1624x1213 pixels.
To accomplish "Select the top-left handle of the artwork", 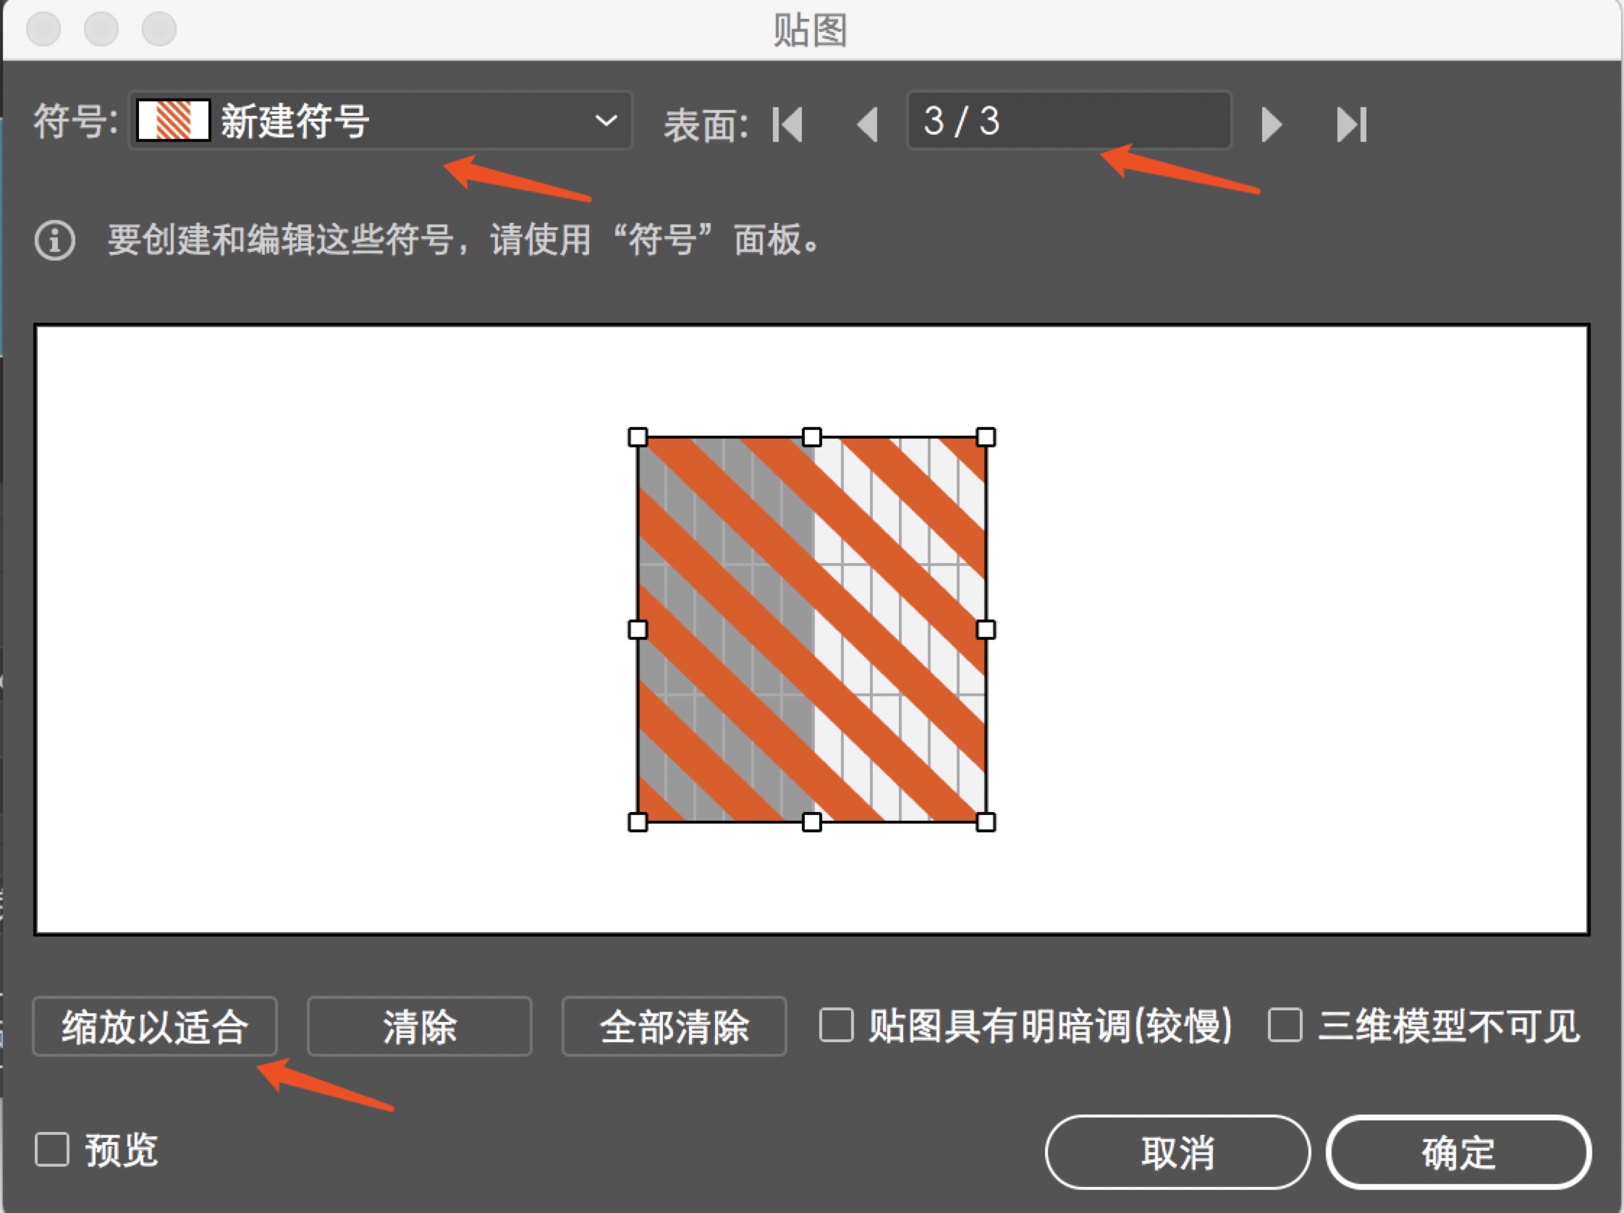I will (x=638, y=438).
